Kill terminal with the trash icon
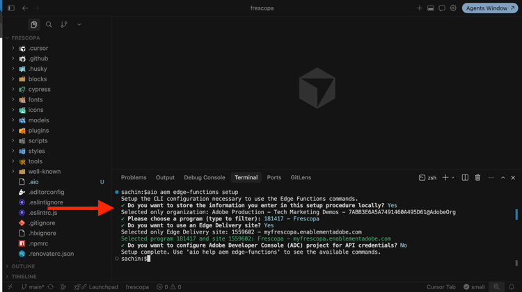 (x=477, y=177)
